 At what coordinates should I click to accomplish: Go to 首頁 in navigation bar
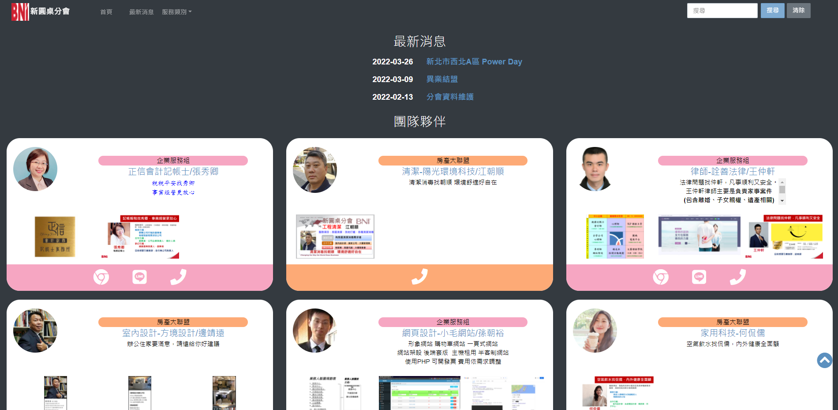click(x=106, y=12)
